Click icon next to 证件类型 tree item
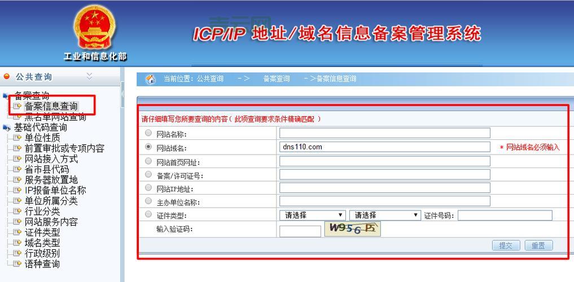The height and width of the screenshot is (282, 574). click(17, 232)
